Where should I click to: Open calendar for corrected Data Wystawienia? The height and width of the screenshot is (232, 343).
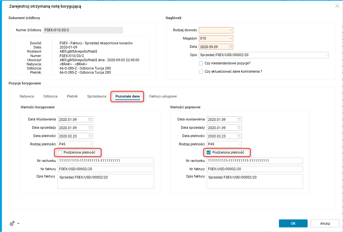coord(90,120)
